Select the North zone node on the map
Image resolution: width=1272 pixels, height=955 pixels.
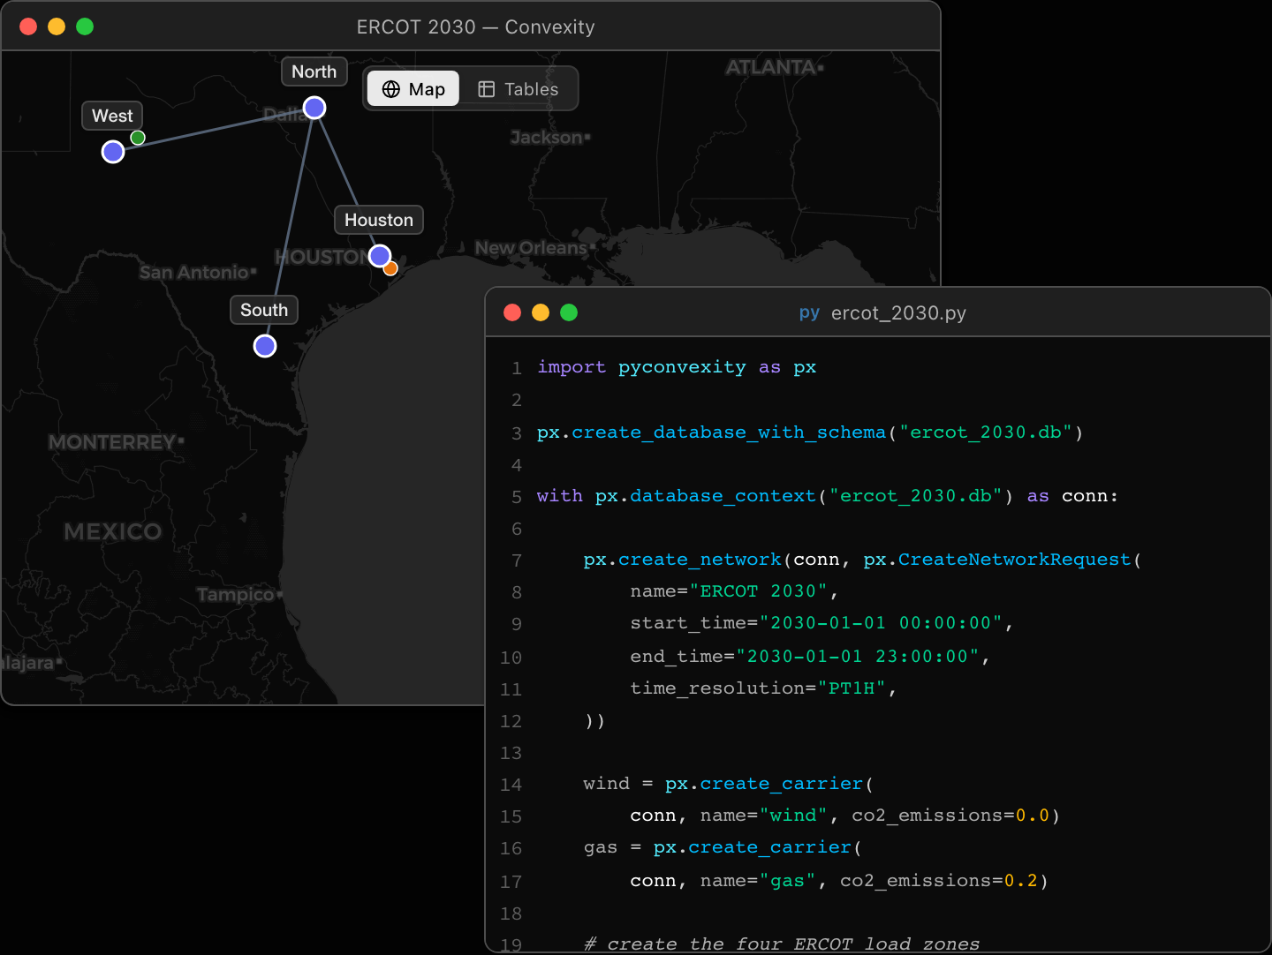314,108
